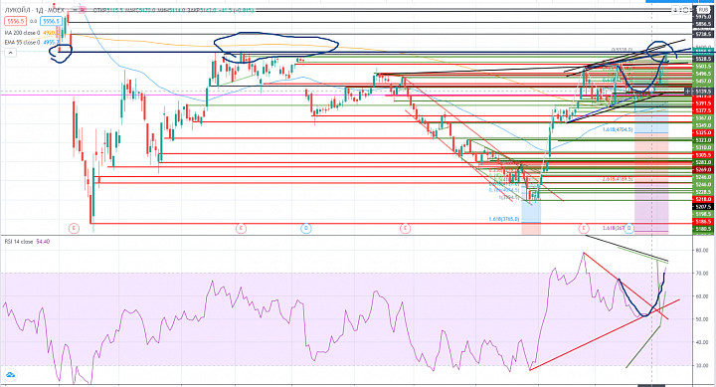Screen dimensions: 716x387
Task: Click the price label 5738.5 on the axis
Action: (703, 34)
